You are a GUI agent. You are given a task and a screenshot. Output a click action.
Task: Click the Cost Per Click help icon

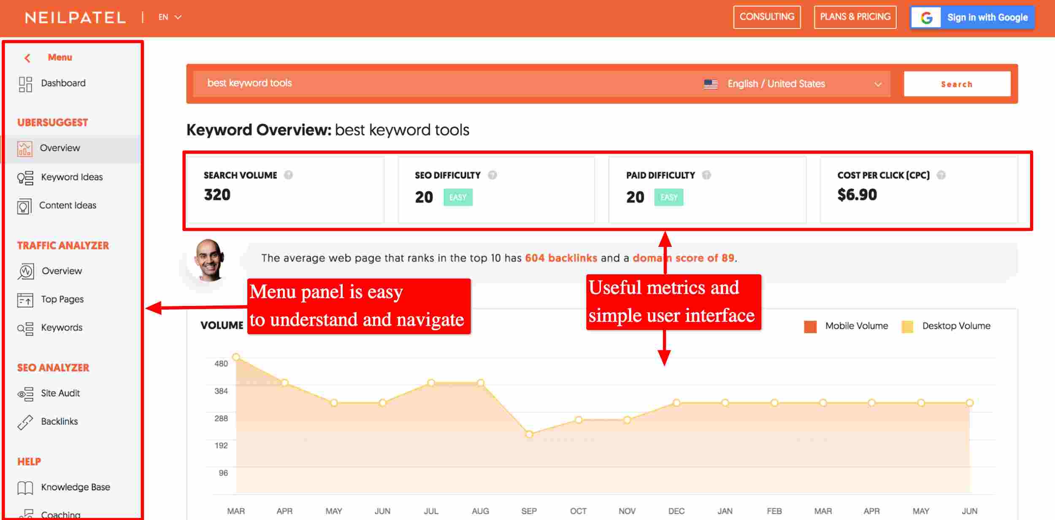click(941, 175)
